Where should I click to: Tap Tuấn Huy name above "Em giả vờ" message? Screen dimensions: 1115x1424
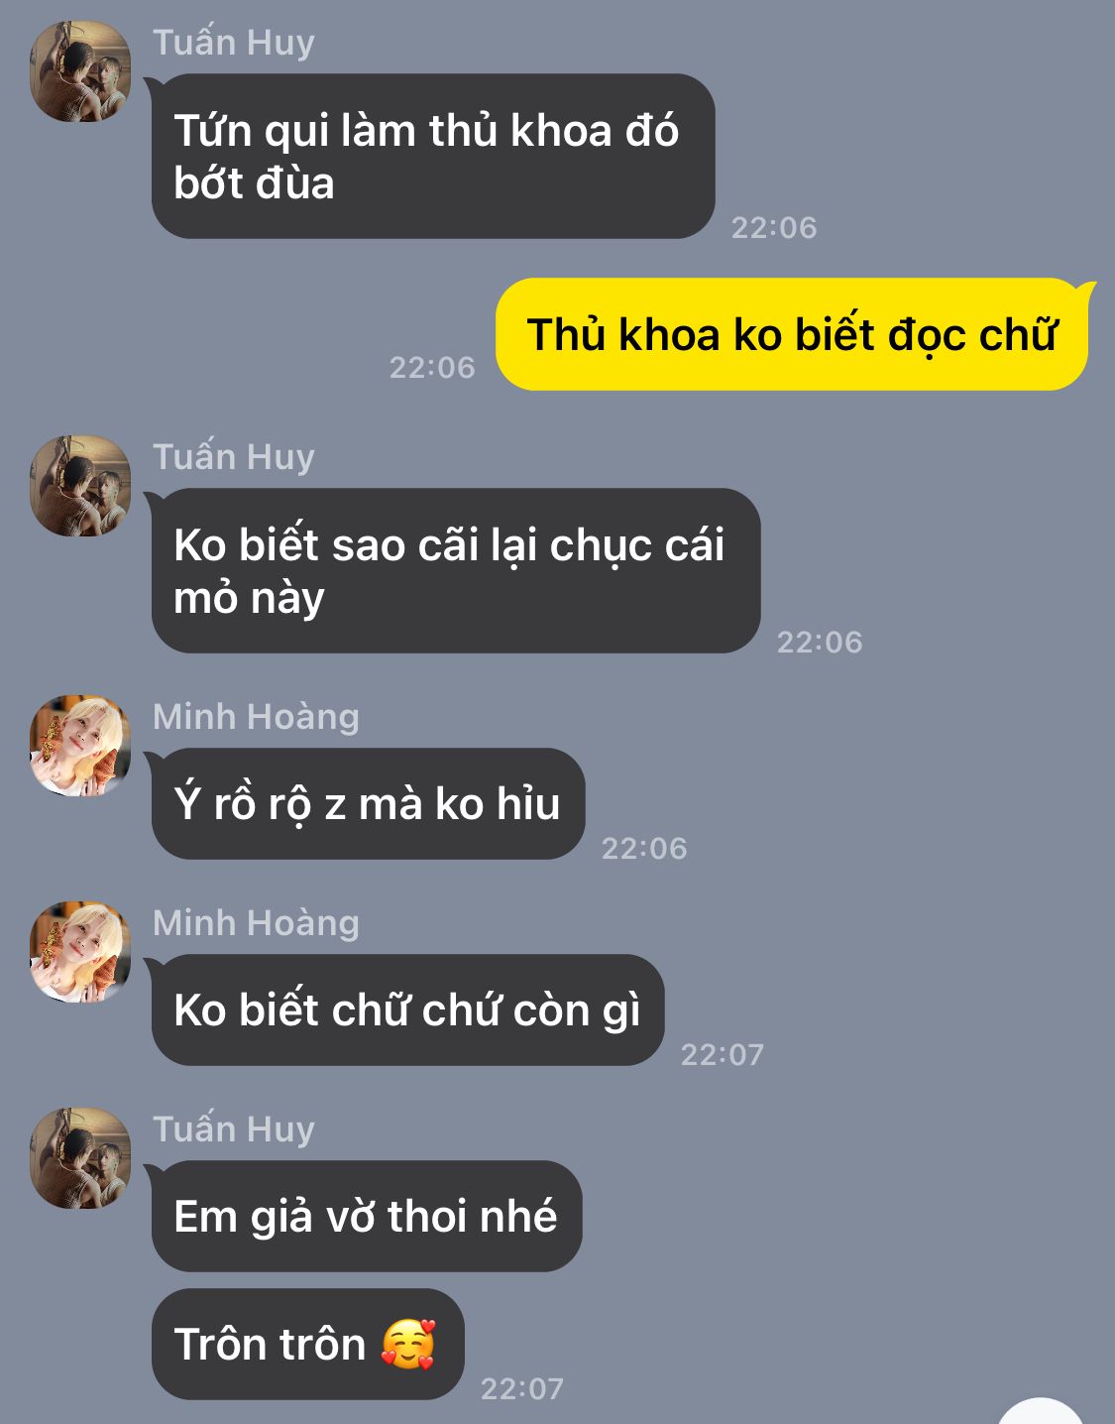click(234, 1128)
